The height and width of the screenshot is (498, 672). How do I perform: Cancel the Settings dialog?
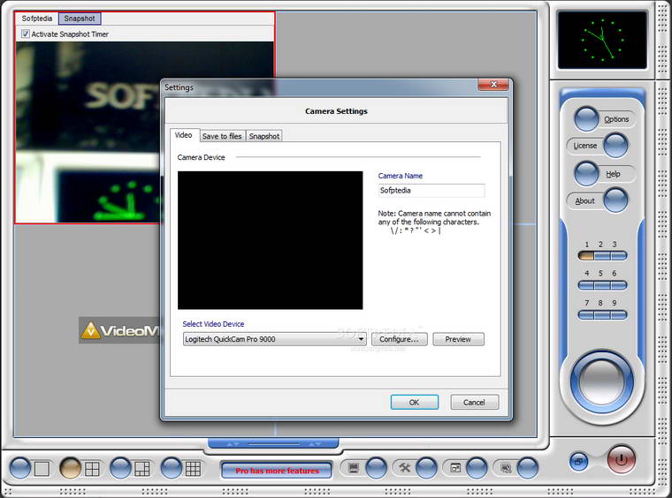(474, 402)
